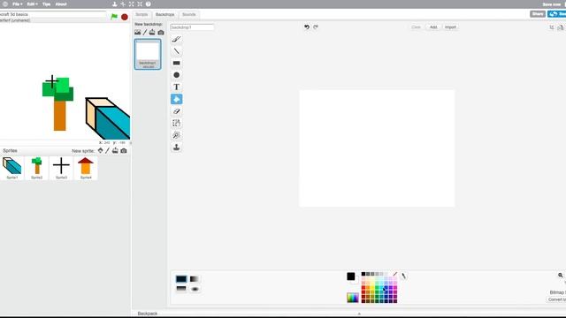Open the About menu item

61,4
